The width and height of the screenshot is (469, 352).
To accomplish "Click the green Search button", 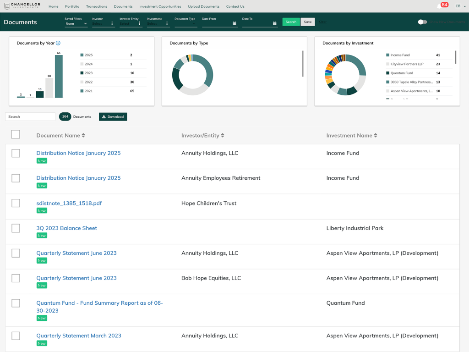I will point(291,22).
